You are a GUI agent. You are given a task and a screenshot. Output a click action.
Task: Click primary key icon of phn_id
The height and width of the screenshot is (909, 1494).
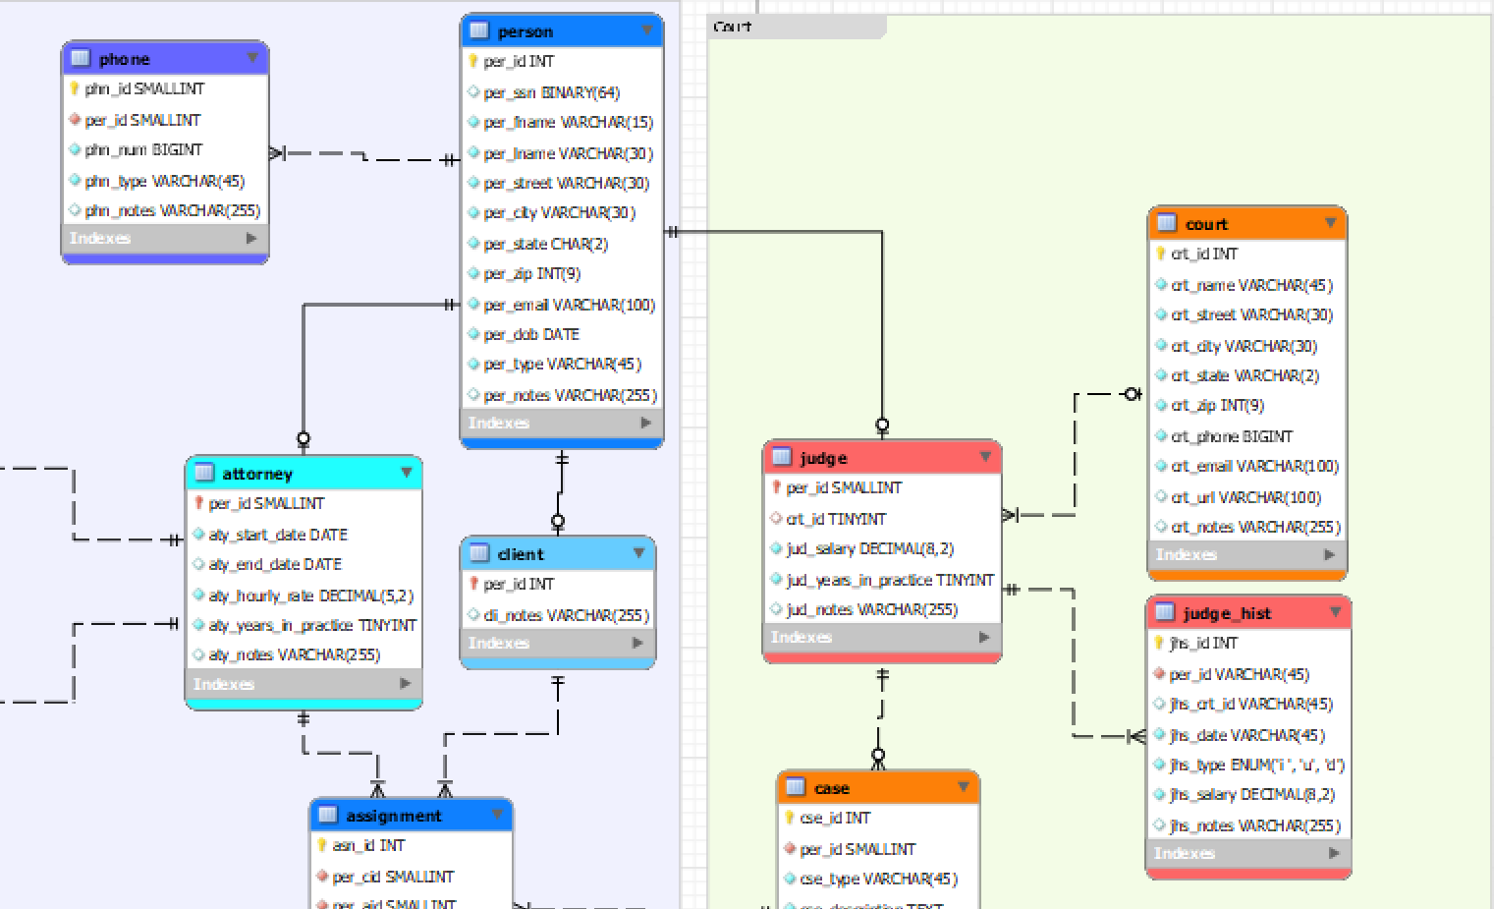click(x=75, y=88)
